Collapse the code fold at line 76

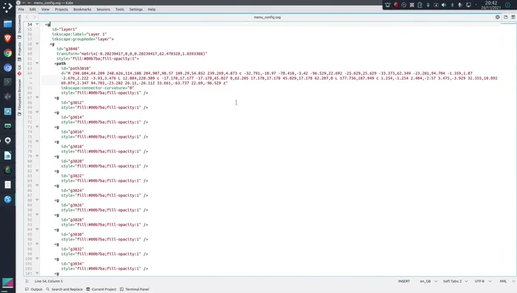point(37,142)
